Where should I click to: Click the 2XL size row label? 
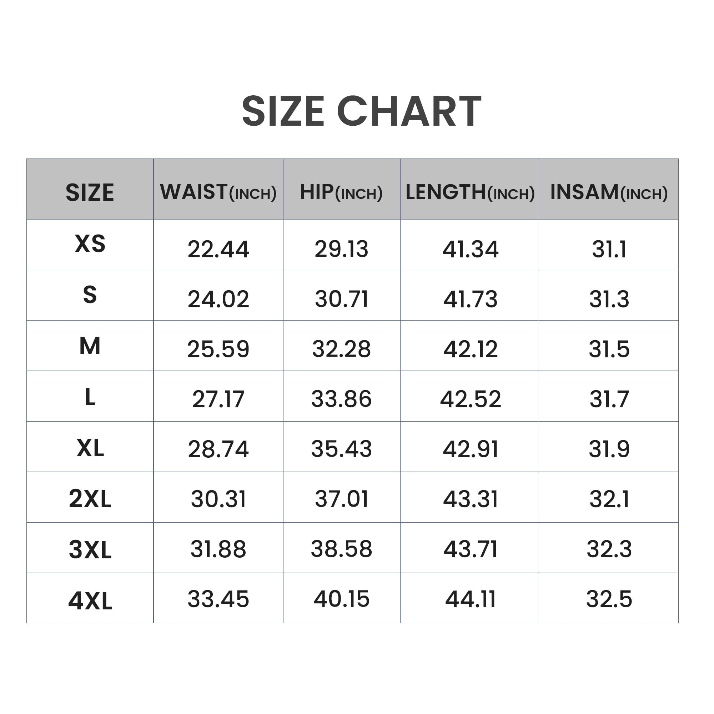[90, 499]
